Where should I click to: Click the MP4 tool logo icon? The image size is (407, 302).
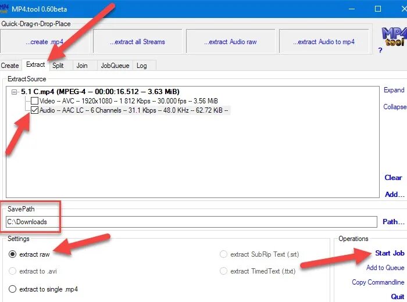(394, 36)
